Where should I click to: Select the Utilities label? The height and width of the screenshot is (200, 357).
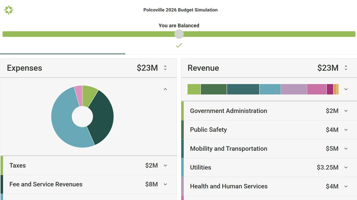pos(201,167)
